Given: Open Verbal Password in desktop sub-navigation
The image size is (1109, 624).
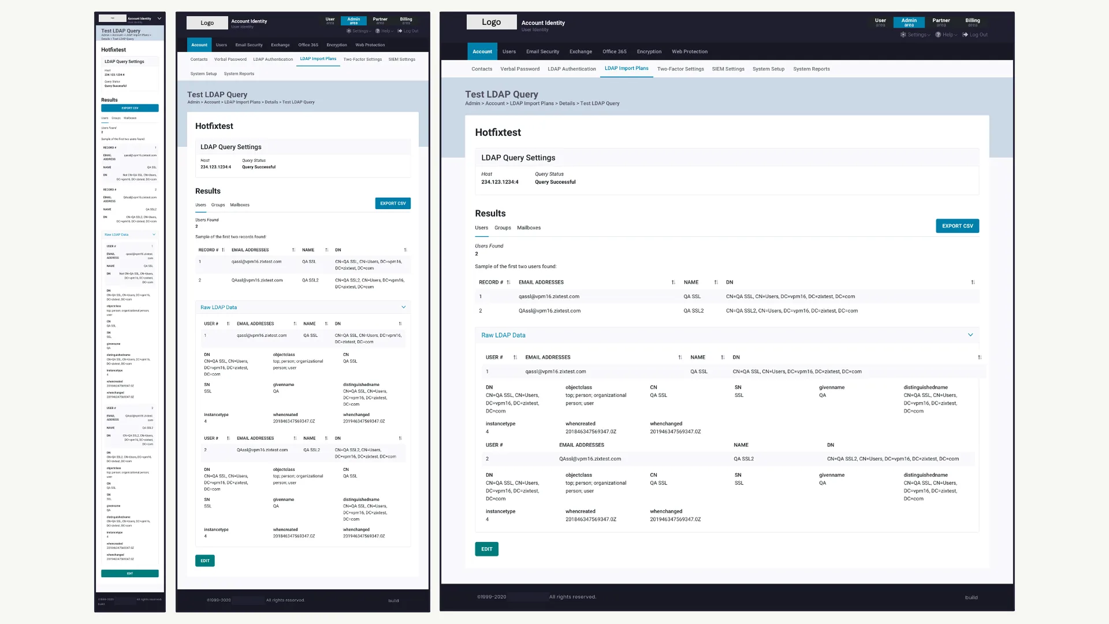Looking at the screenshot, I should point(520,69).
